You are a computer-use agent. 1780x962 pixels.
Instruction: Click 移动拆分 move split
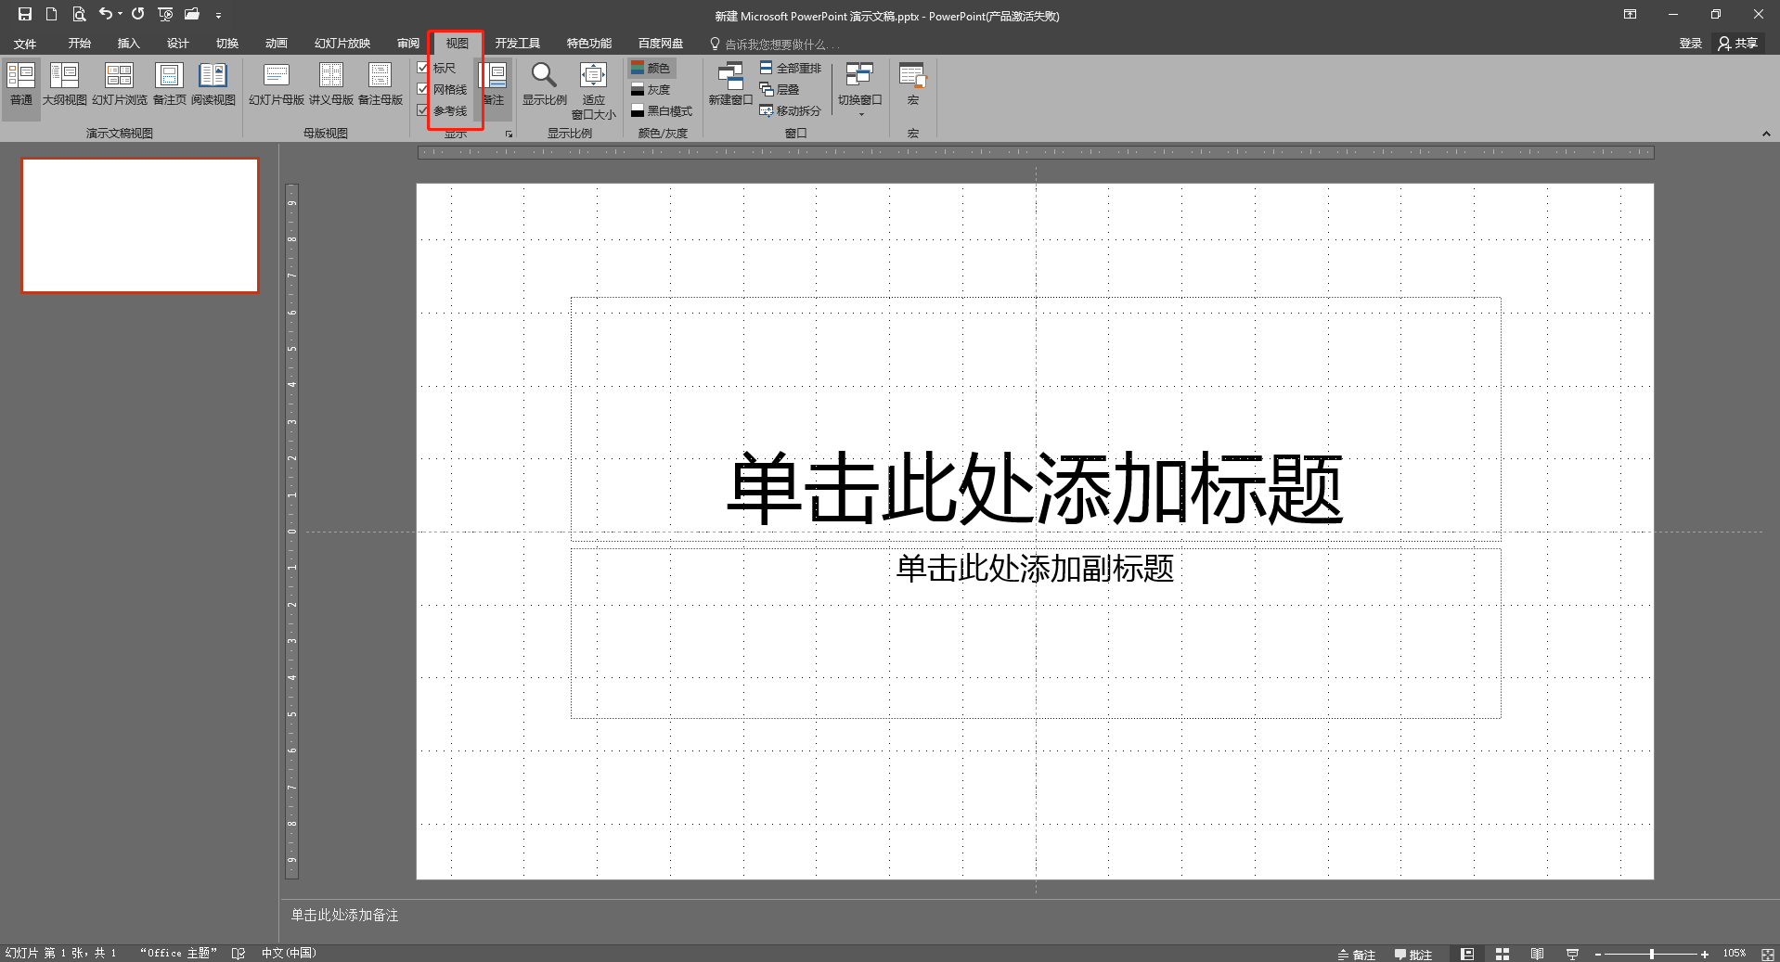(x=791, y=110)
